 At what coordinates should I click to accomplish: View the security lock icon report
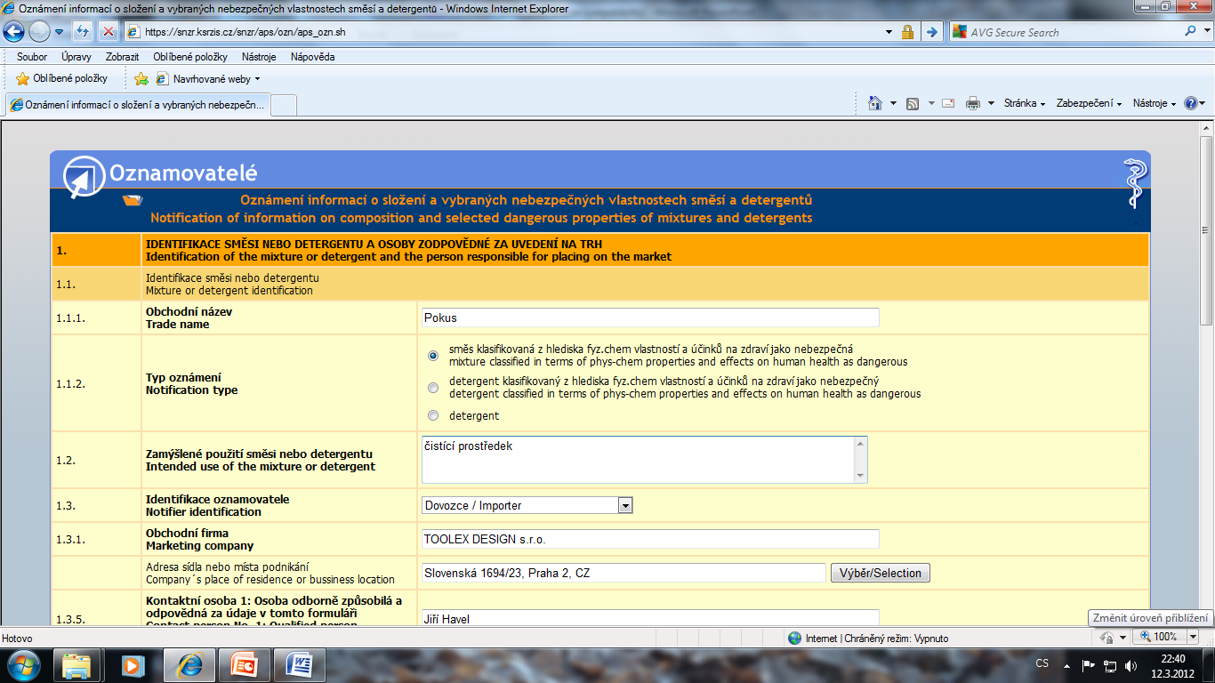click(x=907, y=32)
